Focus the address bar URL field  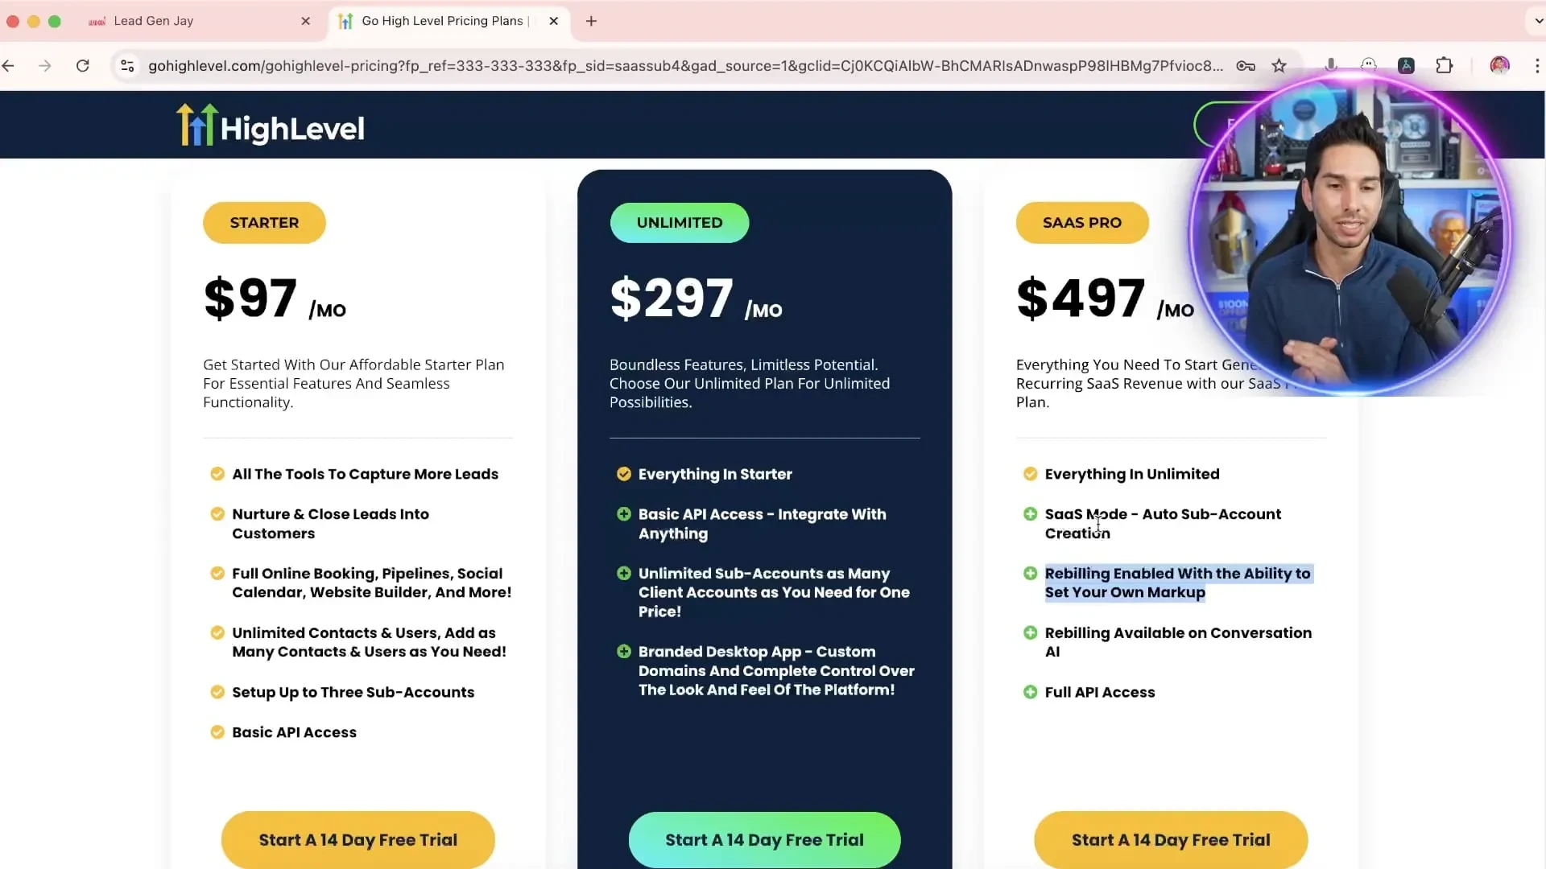685,66
